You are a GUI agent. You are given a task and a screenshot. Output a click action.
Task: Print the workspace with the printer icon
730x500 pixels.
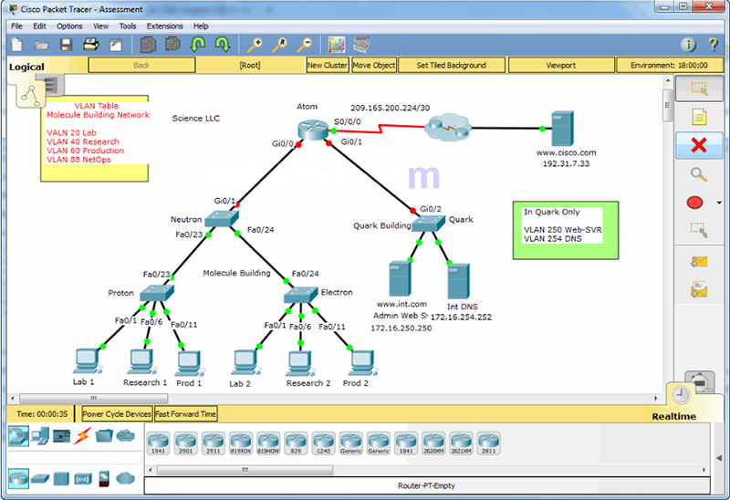click(x=90, y=45)
